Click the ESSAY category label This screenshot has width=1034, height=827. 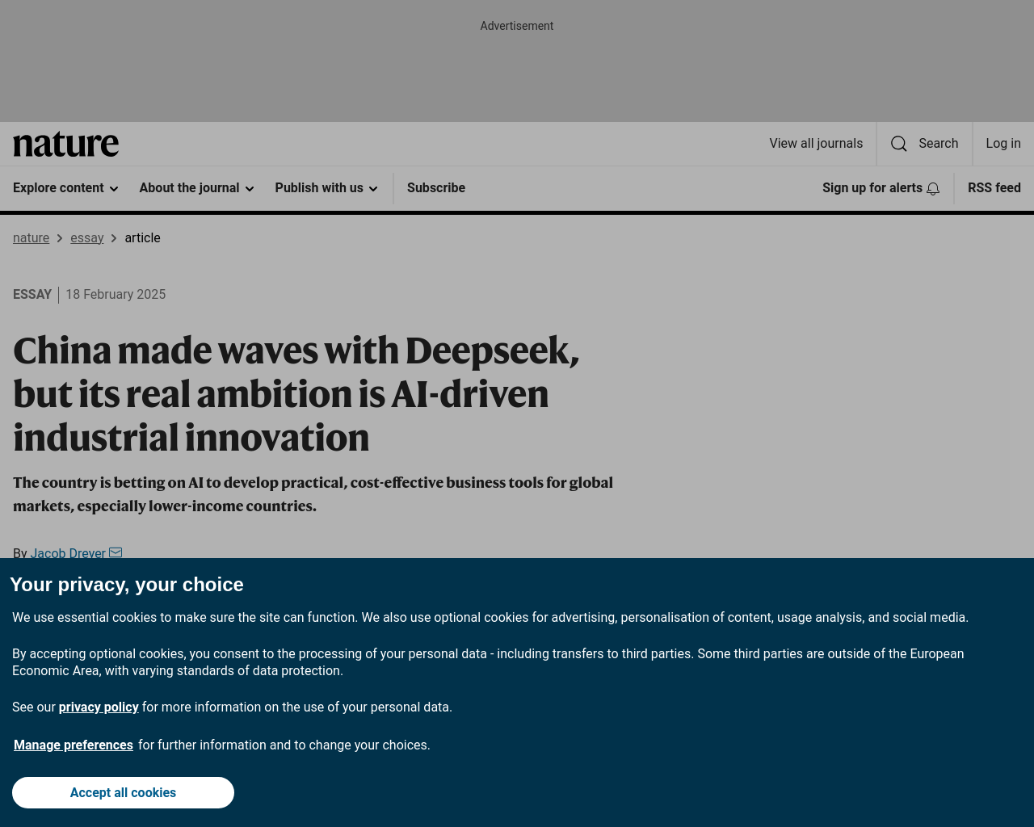[x=32, y=295]
